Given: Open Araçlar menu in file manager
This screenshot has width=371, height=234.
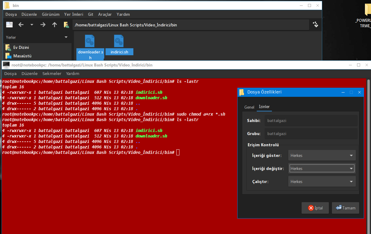Looking at the screenshot, I should point(105,14).
